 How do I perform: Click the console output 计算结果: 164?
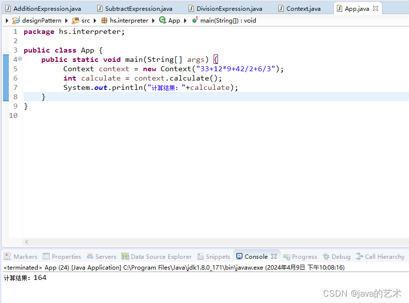pyautogui.click(x=25, y=277)
